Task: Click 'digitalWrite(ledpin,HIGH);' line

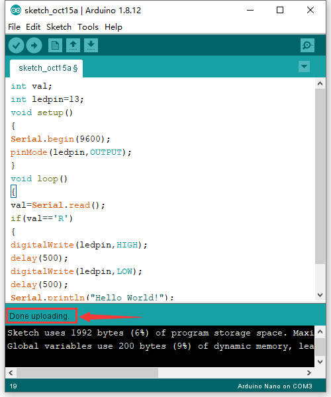Action: pyautogui.click(x=79, y=245)
